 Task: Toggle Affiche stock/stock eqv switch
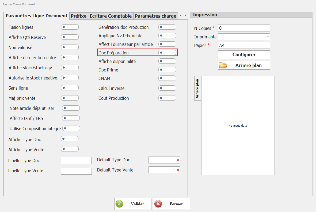[70, 67]
